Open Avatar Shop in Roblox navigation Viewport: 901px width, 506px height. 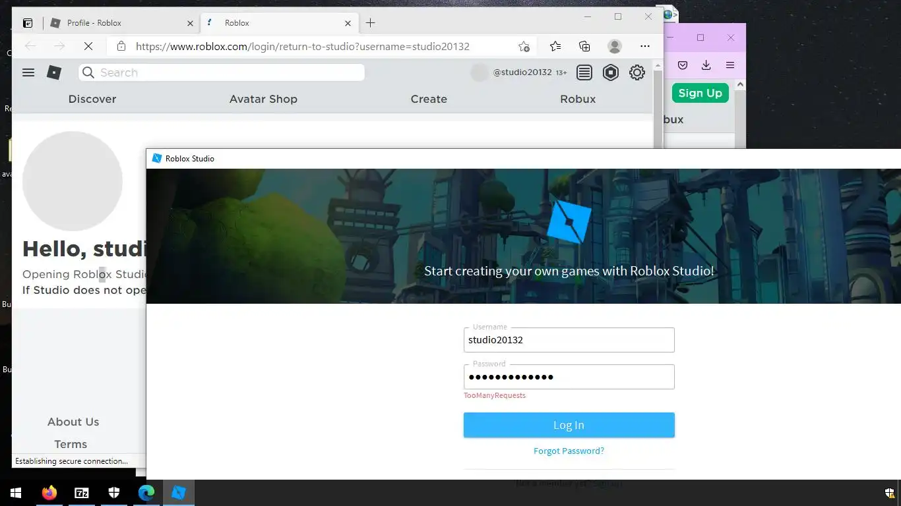(263, 99)
